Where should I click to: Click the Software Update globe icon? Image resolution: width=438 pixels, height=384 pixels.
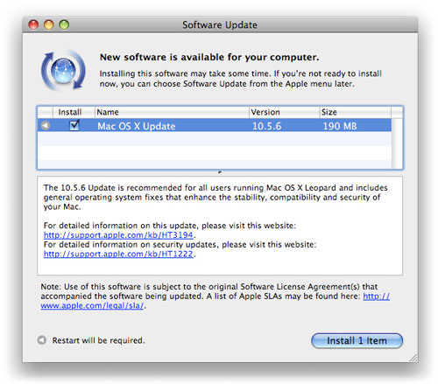pos(63,70)
